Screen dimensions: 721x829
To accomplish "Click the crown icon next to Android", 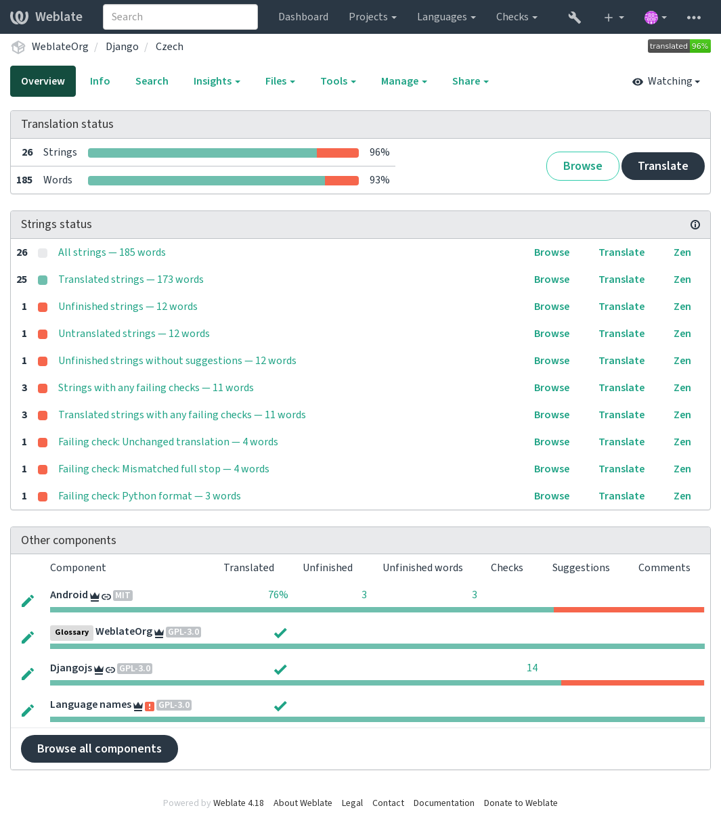I will 95,596.
